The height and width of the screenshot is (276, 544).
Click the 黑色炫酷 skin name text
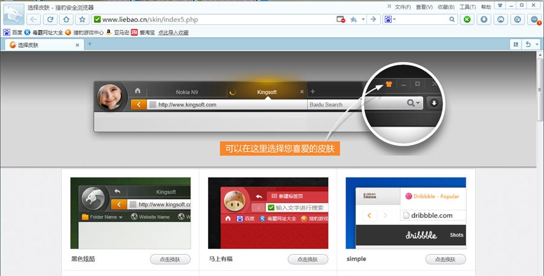(83, 258)
